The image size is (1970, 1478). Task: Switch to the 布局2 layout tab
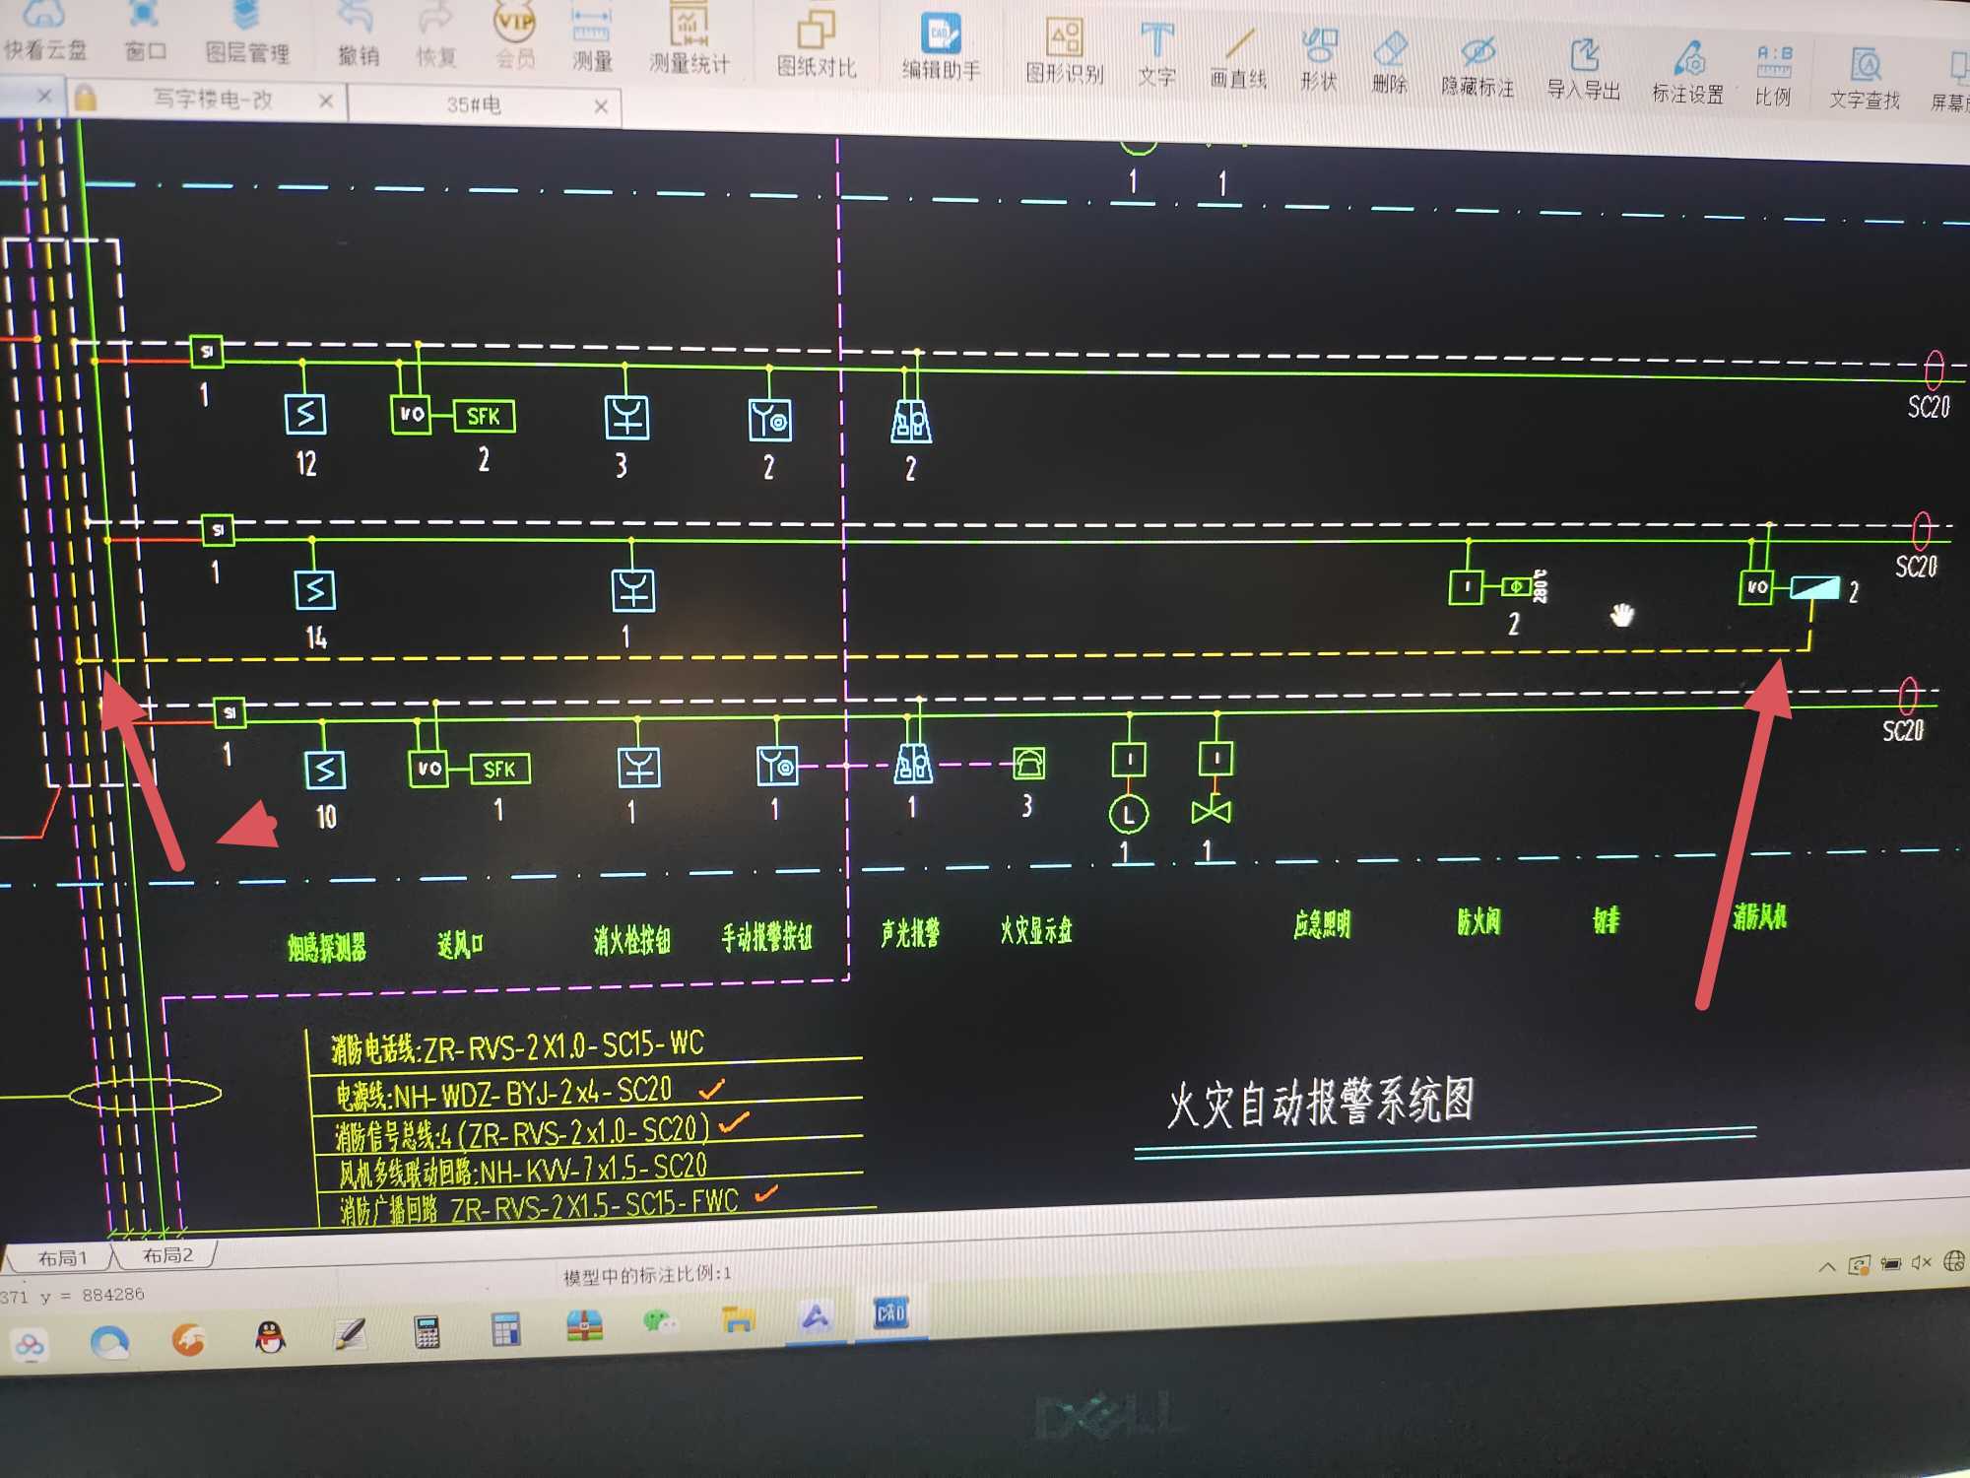pos(166,1255)
